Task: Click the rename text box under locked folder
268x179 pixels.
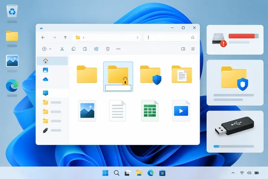Action: tap(118, 88)
